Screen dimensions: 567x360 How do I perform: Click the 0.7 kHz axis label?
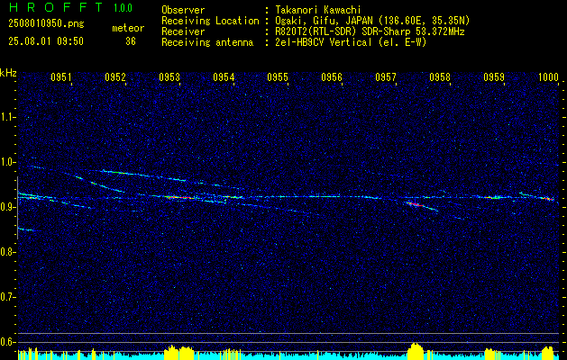point(8,297)
